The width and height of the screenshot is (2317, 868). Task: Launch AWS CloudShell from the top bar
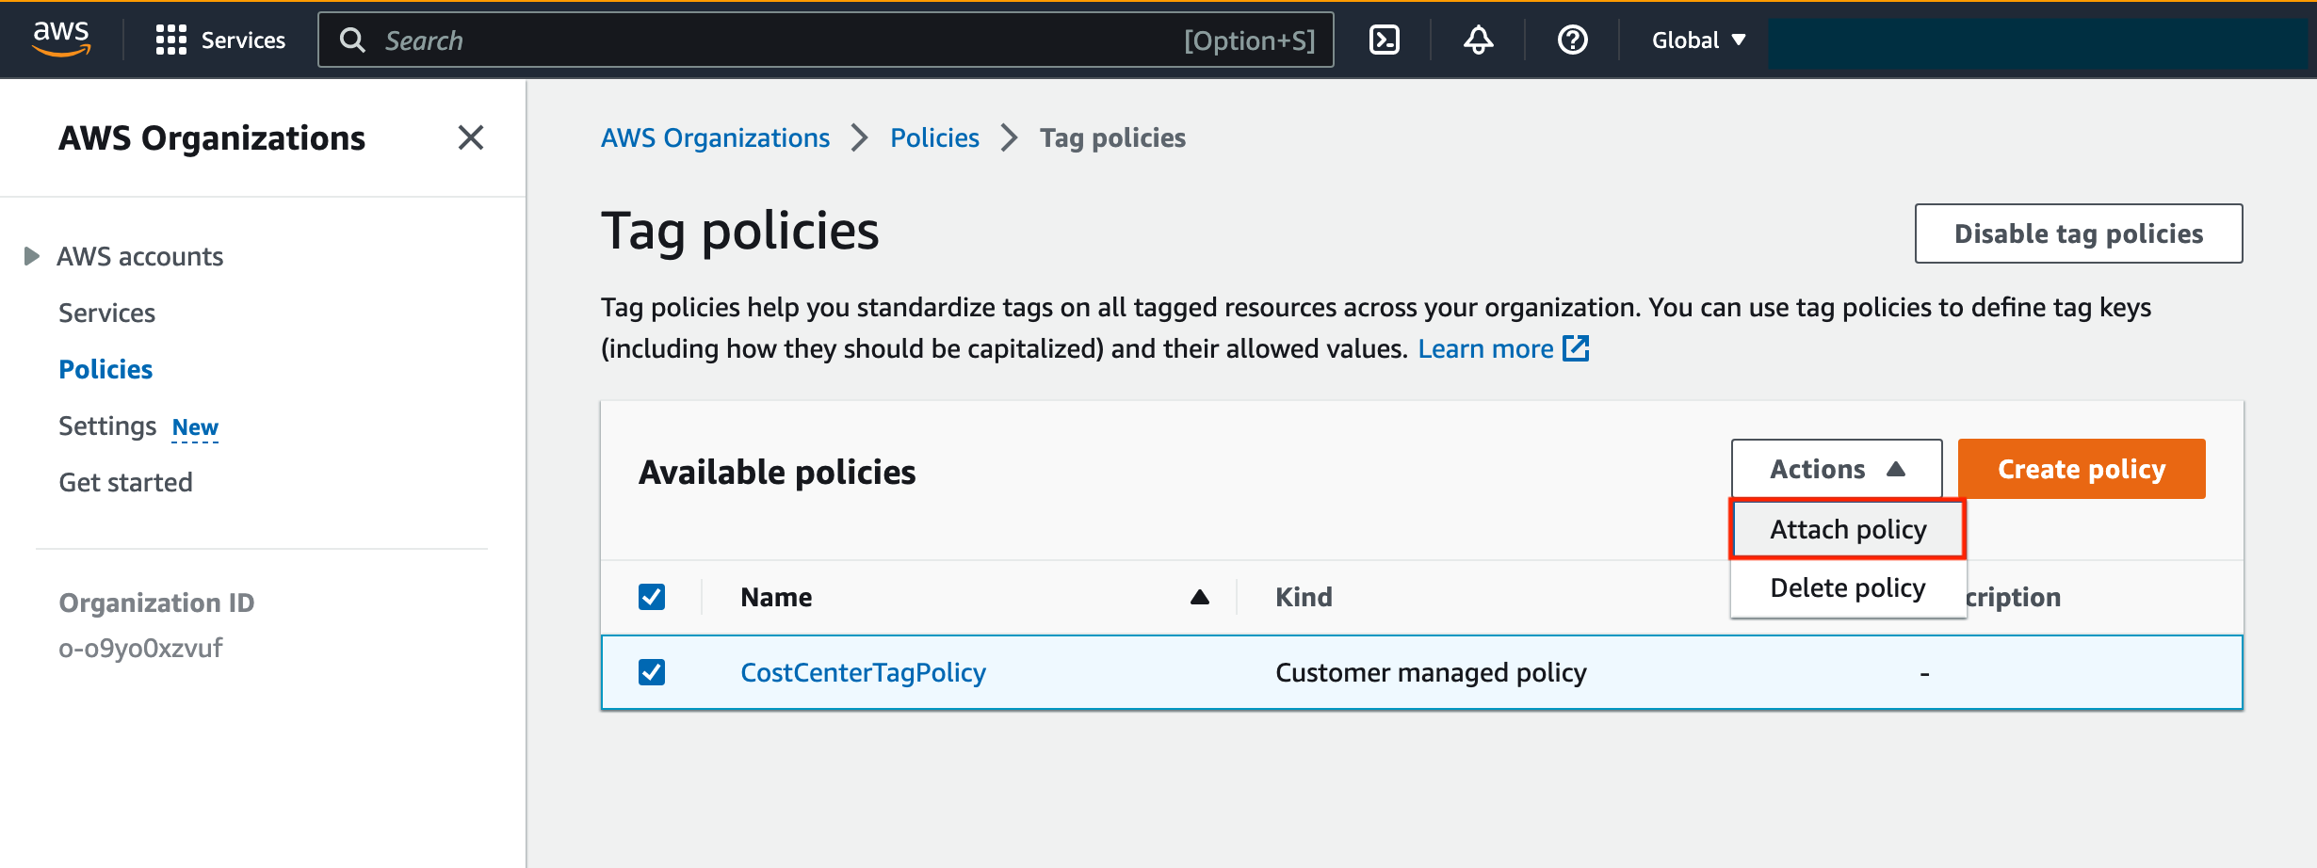point(1384,40)
